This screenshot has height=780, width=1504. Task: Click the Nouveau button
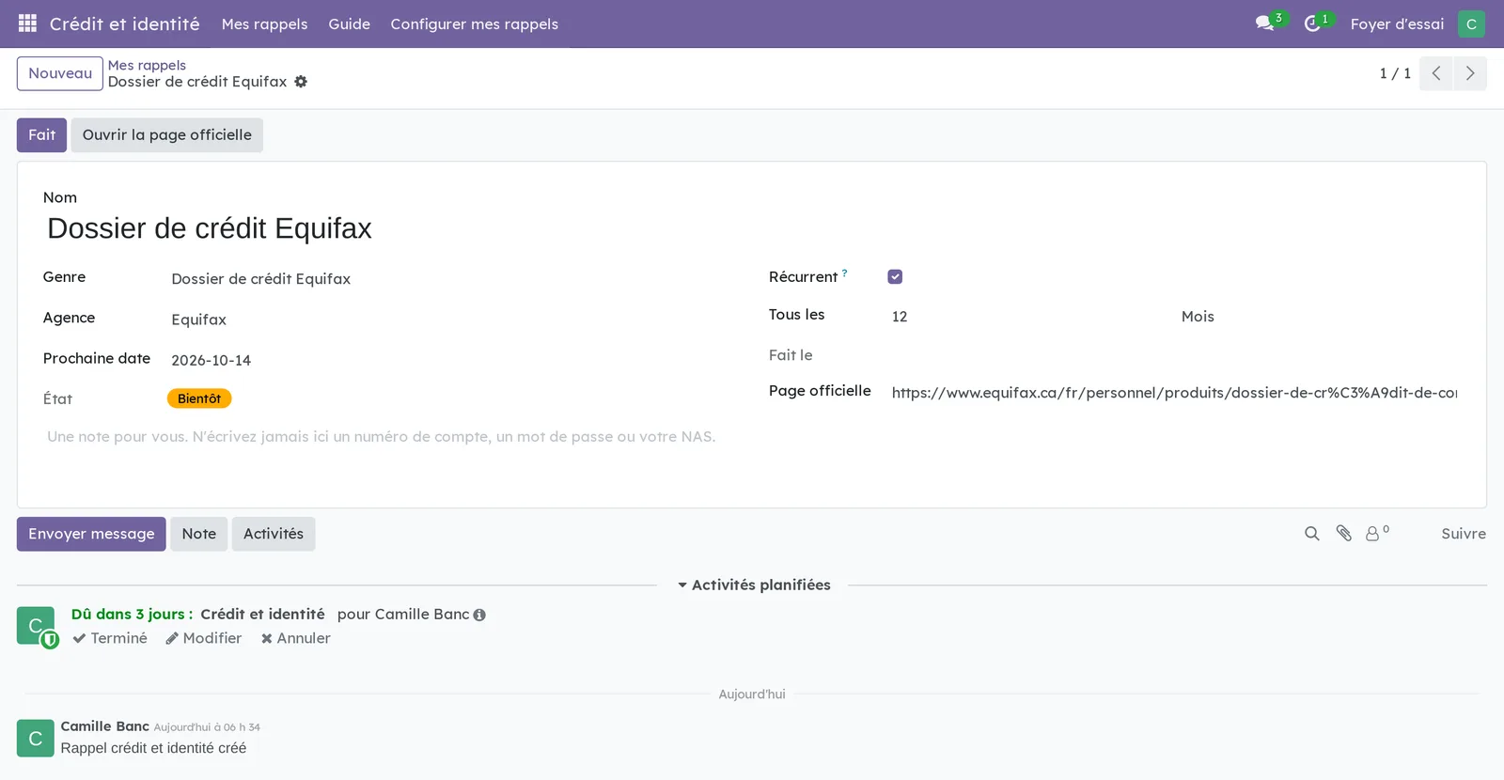tap(60, 73)
